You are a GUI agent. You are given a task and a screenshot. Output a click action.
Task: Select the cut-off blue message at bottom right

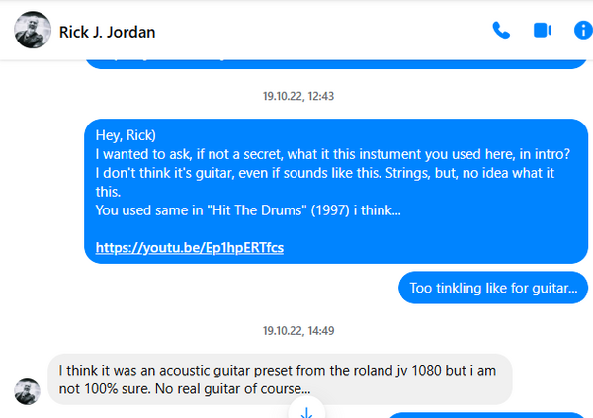(x=487, y=415)
